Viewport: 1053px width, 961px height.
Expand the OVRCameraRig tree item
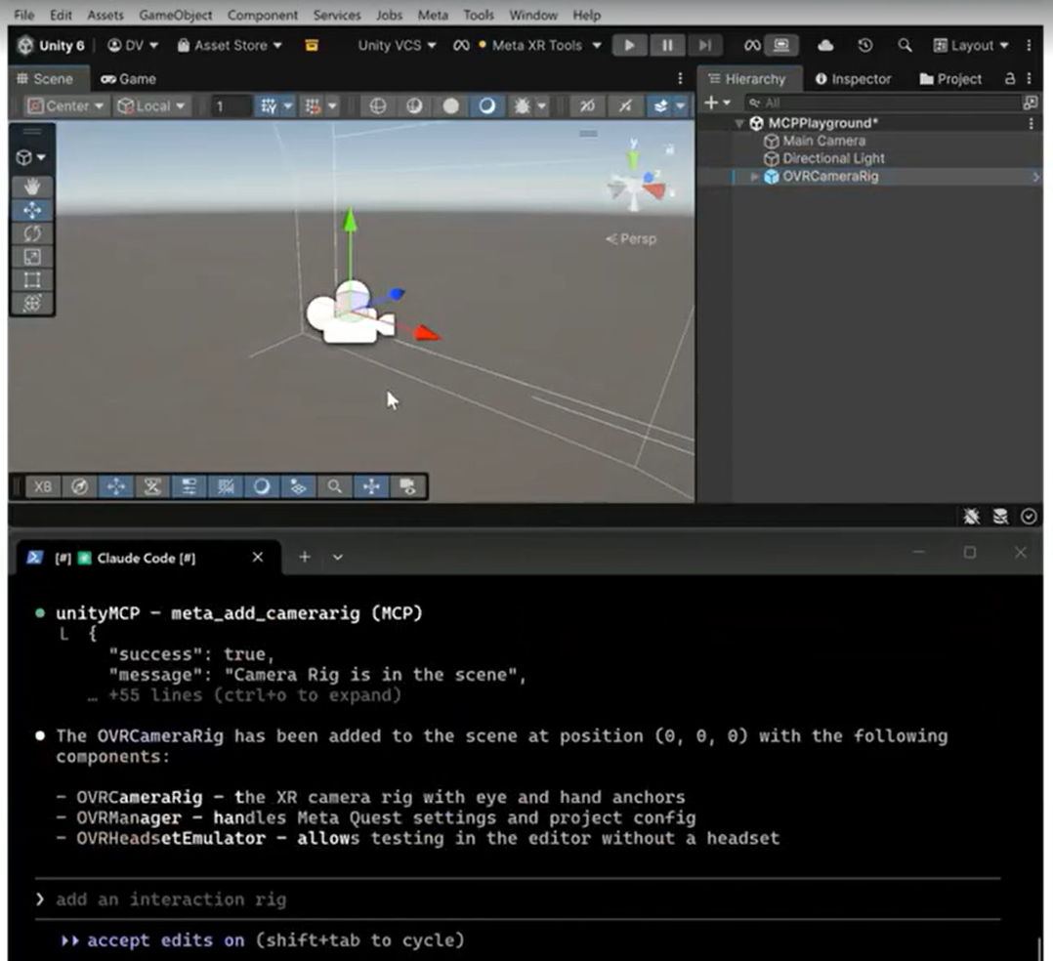point(754,177)
